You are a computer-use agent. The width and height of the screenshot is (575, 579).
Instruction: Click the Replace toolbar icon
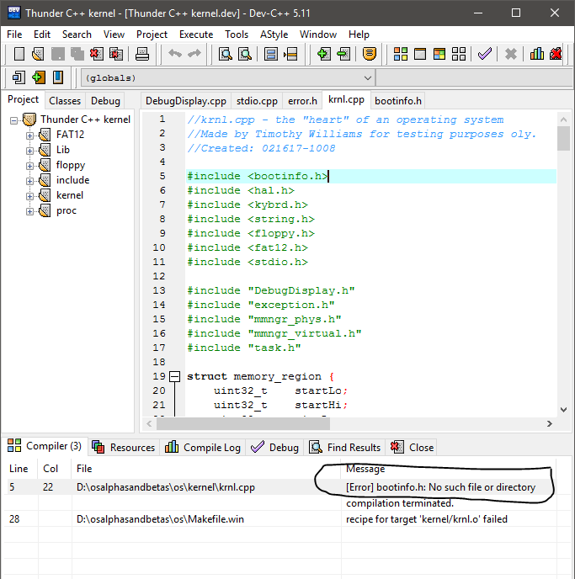[x=245, y=54]
